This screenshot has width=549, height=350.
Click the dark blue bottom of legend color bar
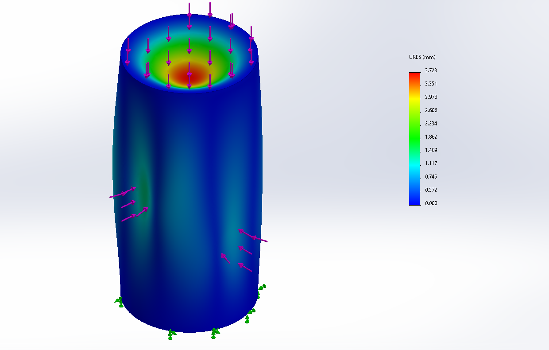(414, 202)
